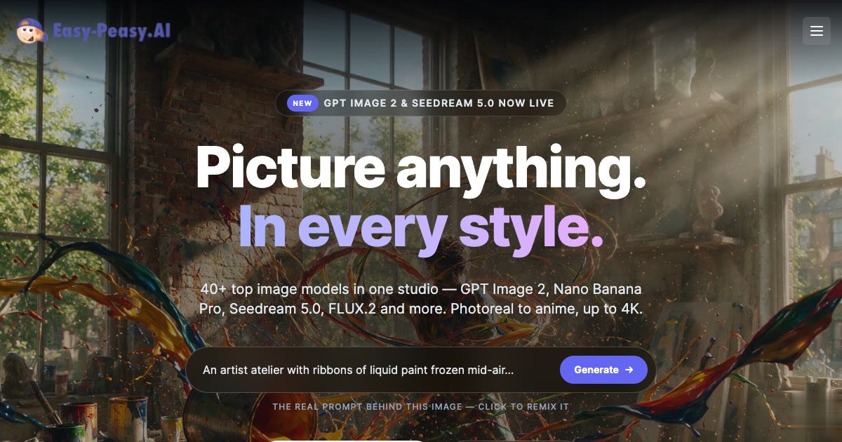The width and height of the screenshot is (842, 442).
Task: Click the "40+ top image models" description text
Action: [421, 299]
